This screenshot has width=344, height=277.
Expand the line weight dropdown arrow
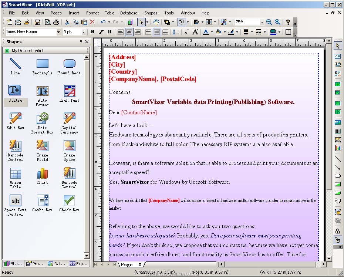[x=252, y=32]
